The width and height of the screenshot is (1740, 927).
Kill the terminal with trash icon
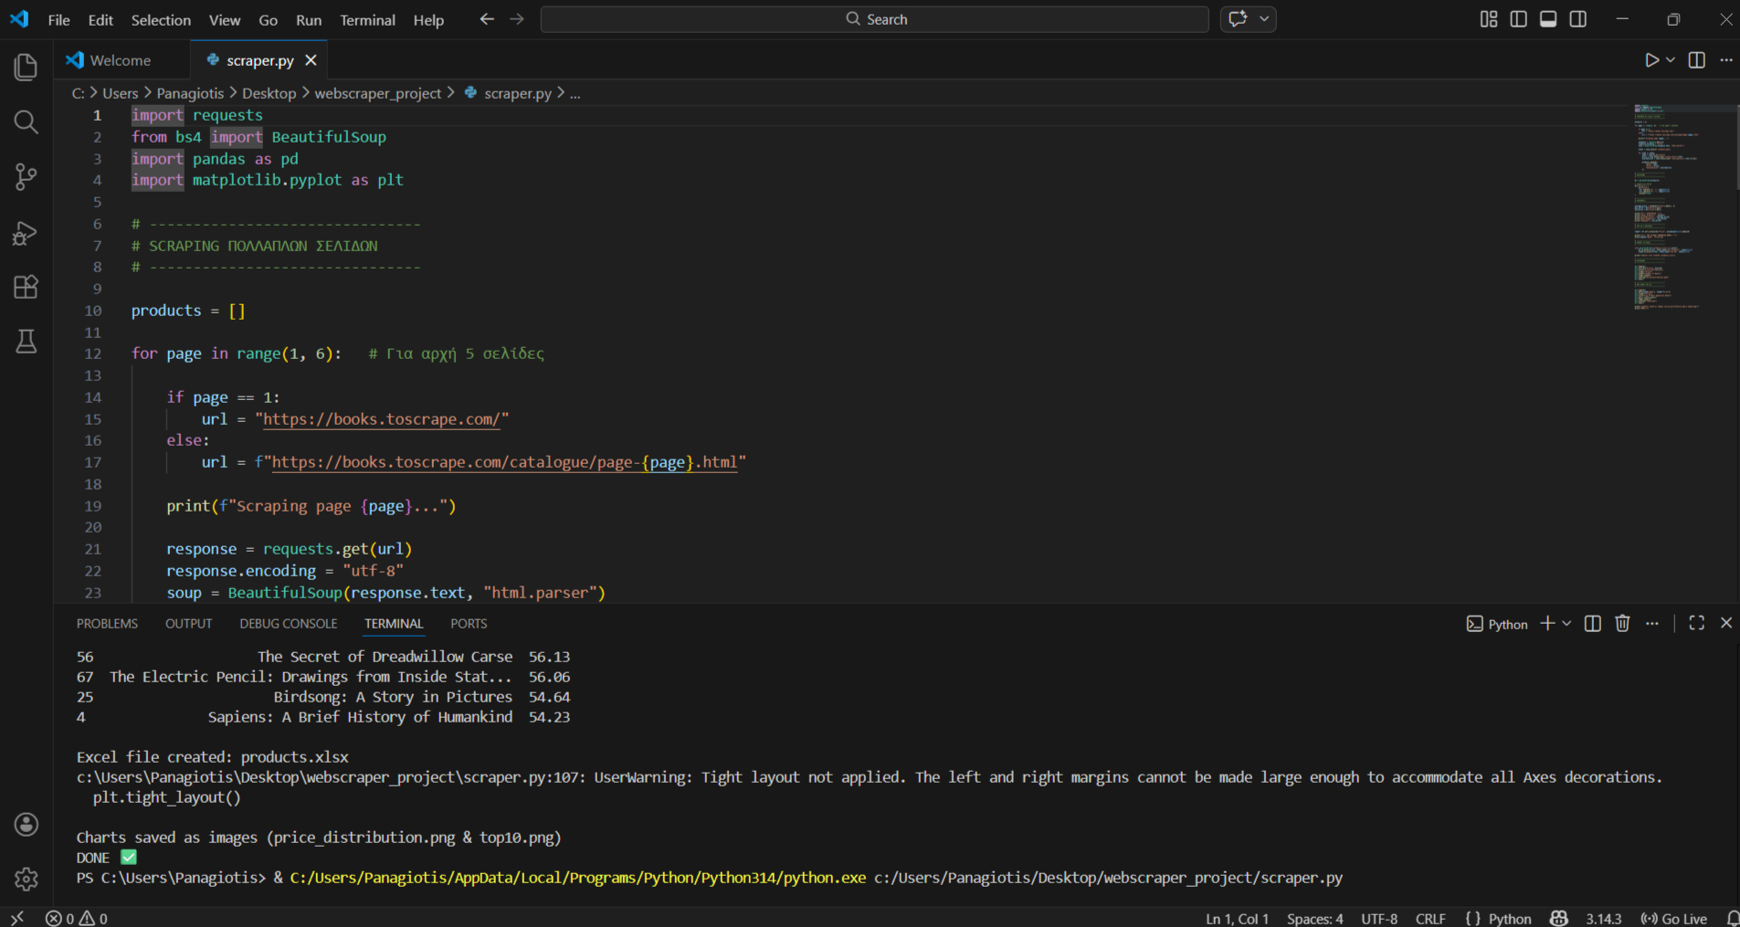[1622, 623]
